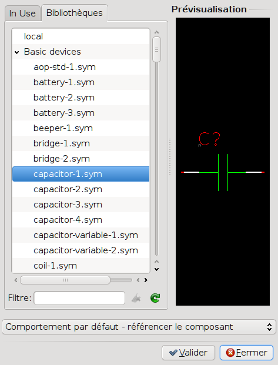Image resolution: width=278 pixels, height=365 pixels.
Task: Click the Valider button
Action: 188,353
